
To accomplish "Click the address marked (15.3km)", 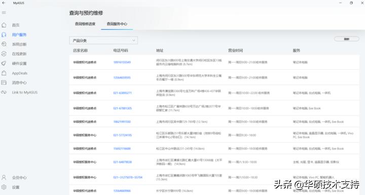I will coord(189,177).
